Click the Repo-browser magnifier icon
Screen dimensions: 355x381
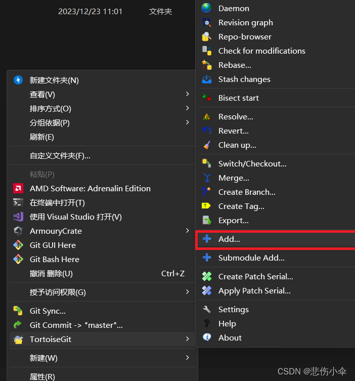click(207, 37)
